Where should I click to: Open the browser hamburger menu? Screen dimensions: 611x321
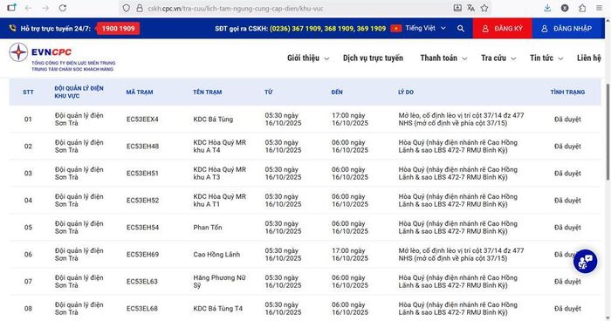point(599,8)
